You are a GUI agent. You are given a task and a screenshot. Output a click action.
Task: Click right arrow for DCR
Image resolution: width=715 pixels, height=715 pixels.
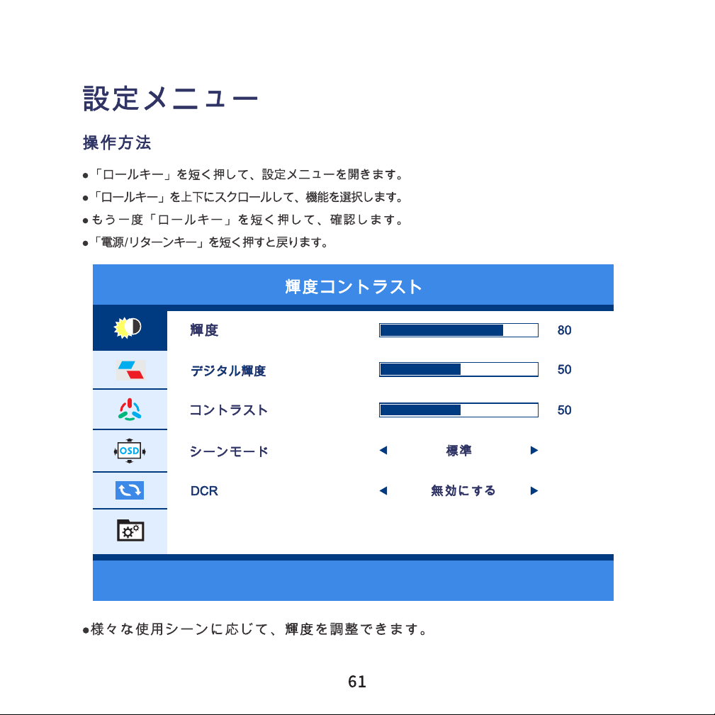click(534, 490)
